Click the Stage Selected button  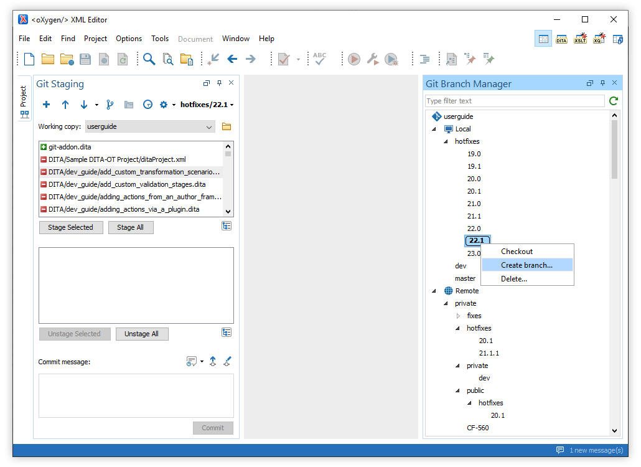[71, 227]
